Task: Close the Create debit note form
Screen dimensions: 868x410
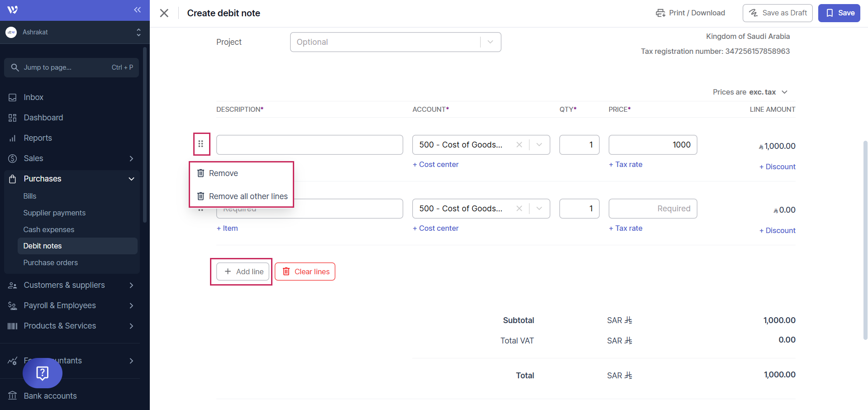Action: point(164,13)
